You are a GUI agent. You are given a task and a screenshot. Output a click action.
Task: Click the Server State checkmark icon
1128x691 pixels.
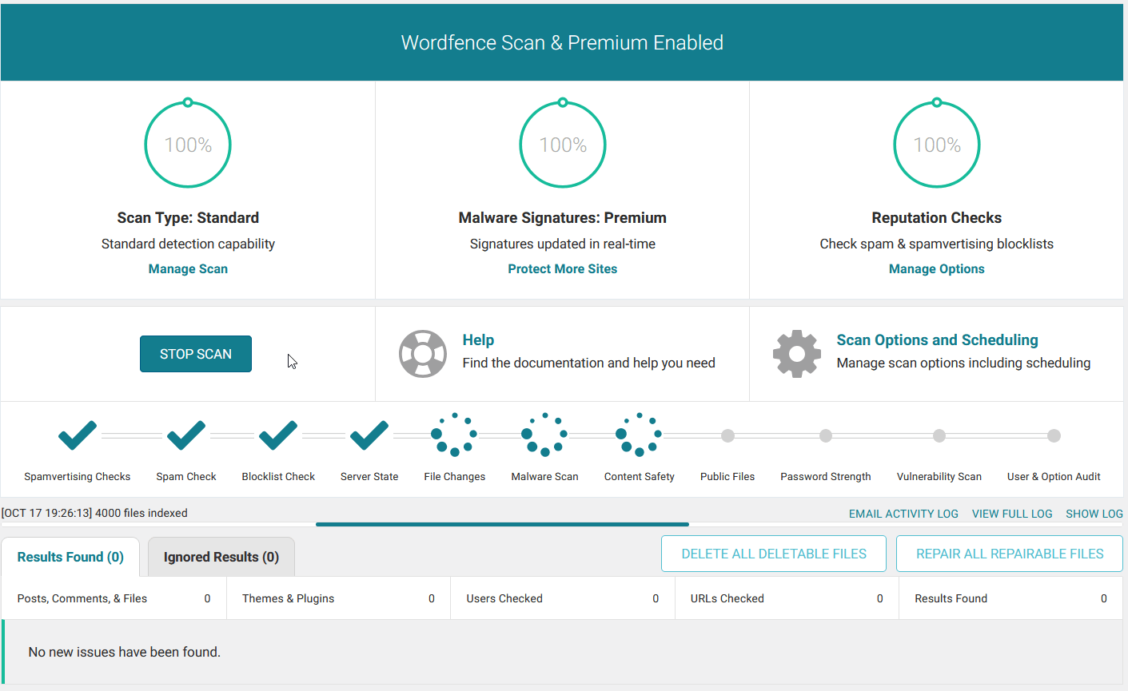point(369,435)
